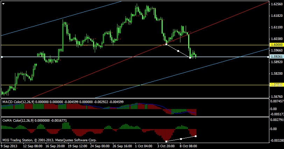Select middle anchor of white price trendline
This screenshot has height=149, width=284.
point(178,51)
